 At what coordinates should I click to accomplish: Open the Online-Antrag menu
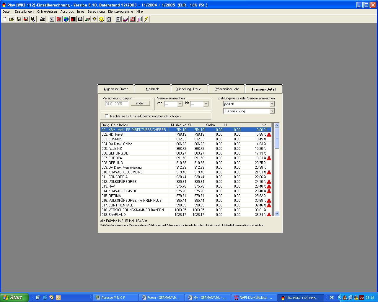47,12
